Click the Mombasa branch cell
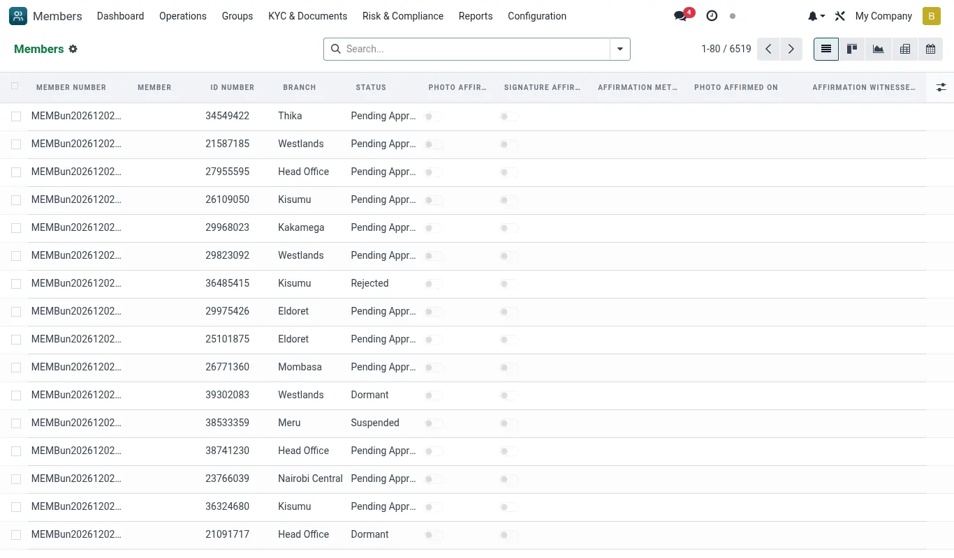The image size is (954, 558). pyautogui.click(x=300, y=367)
